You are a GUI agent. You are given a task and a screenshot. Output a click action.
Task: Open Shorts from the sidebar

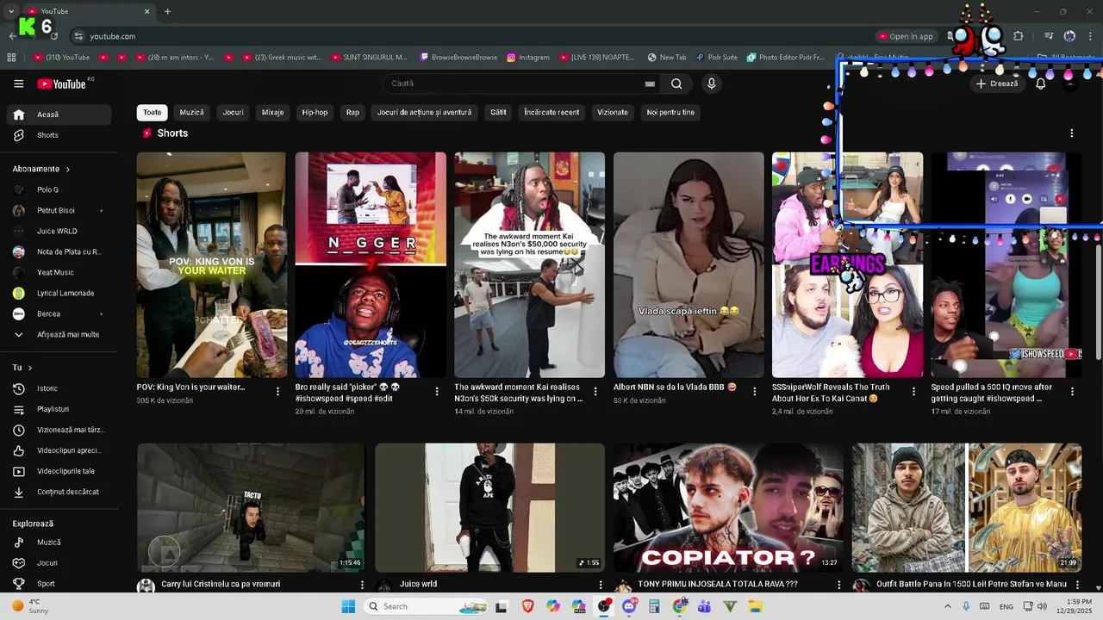(59, 135)
